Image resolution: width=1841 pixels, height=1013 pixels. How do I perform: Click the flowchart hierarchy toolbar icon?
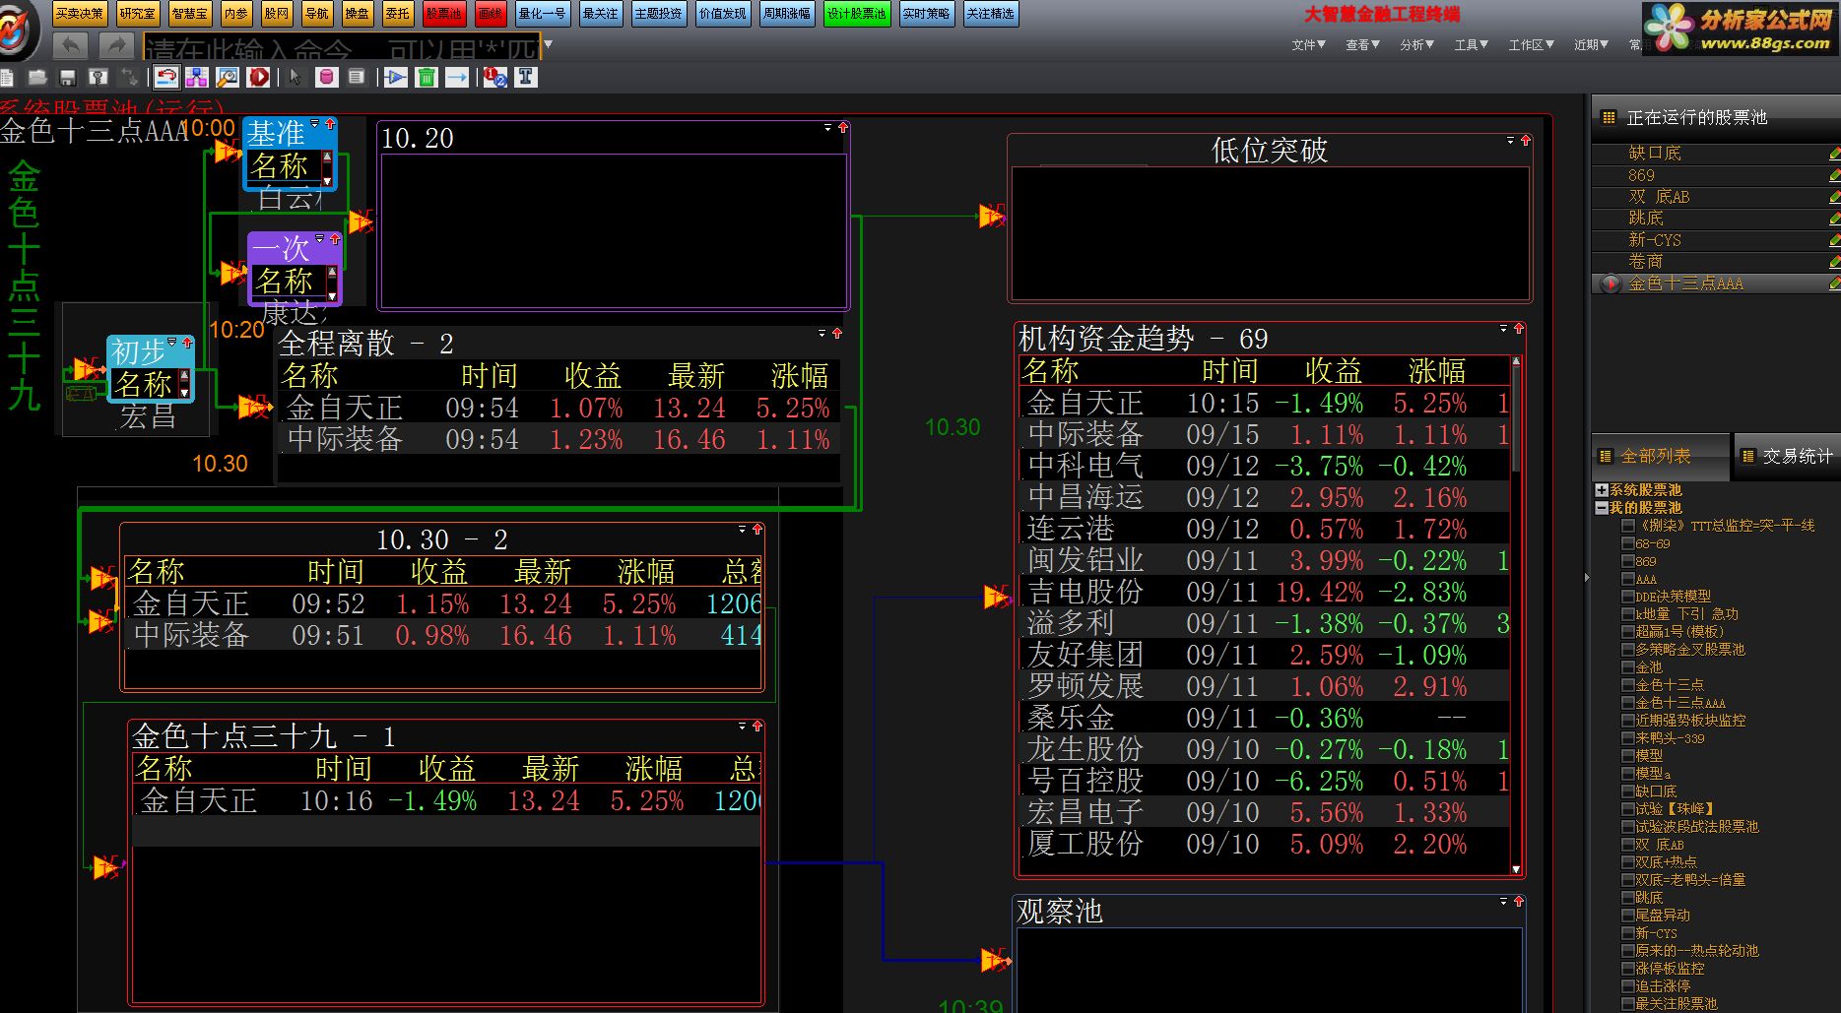click(x=197, y=77)
